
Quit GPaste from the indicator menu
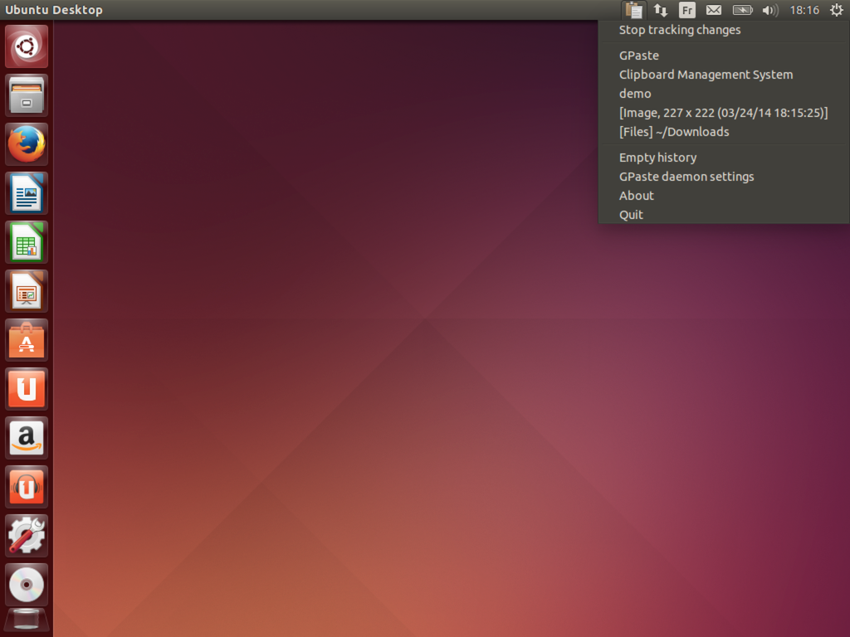point(724,215)
